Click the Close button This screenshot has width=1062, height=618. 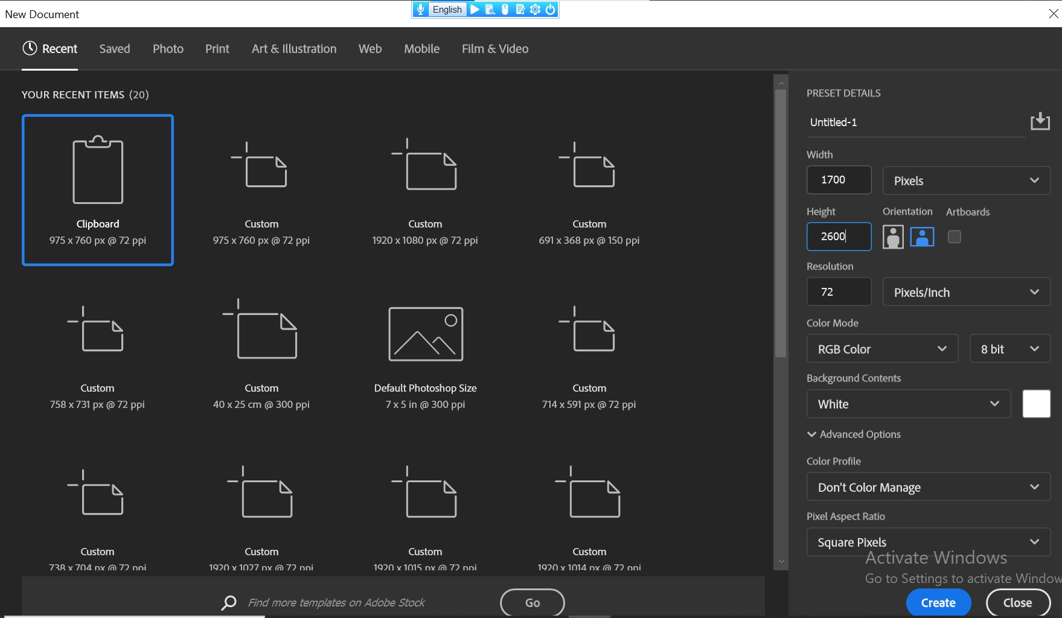click(x=1018, y=602)
